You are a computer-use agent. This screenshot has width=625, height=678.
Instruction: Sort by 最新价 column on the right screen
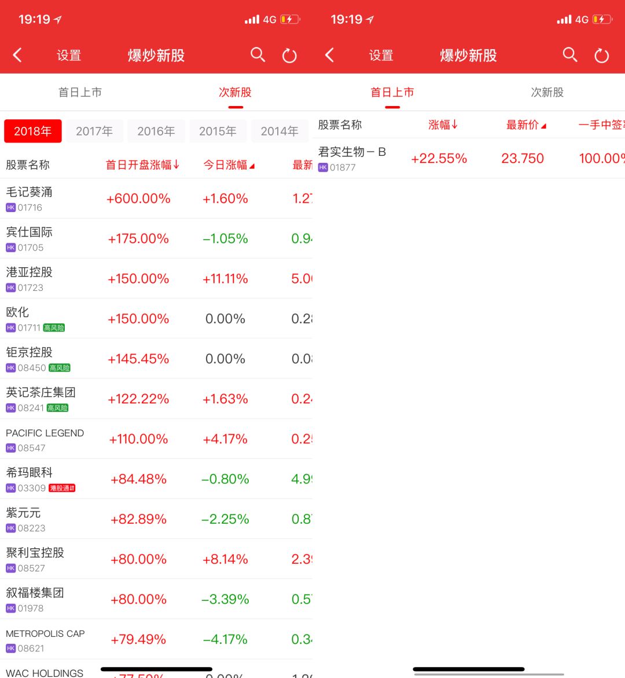(525, 125)
